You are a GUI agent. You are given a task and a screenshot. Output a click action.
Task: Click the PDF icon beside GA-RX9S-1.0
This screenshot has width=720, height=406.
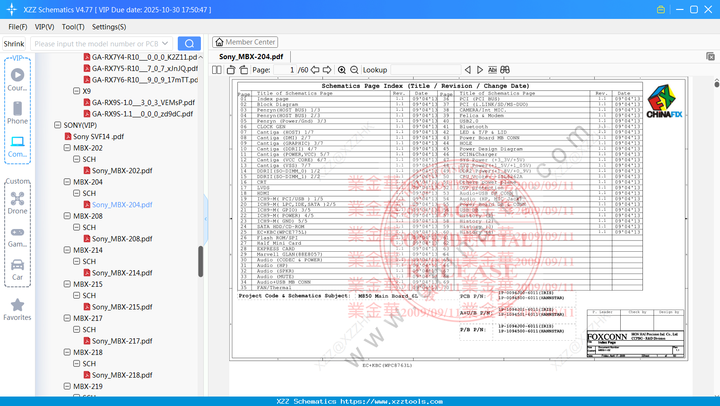tap(87, 102)
